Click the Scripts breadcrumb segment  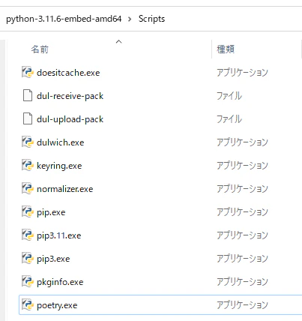tap(151, 19)
